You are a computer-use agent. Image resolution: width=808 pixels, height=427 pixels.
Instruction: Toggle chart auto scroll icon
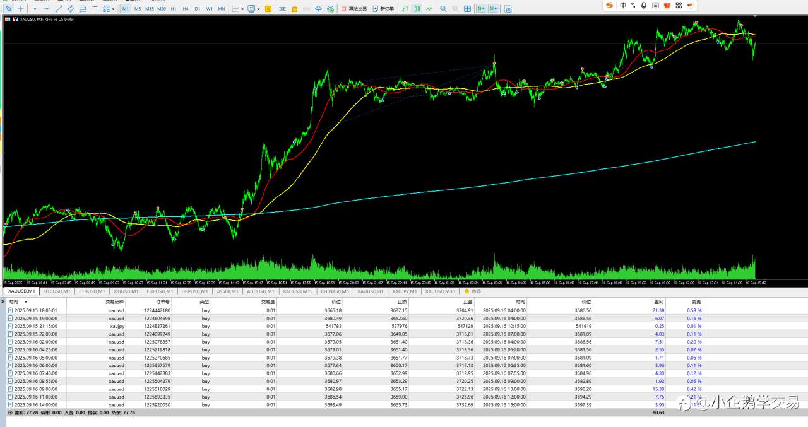pos(482,9)
